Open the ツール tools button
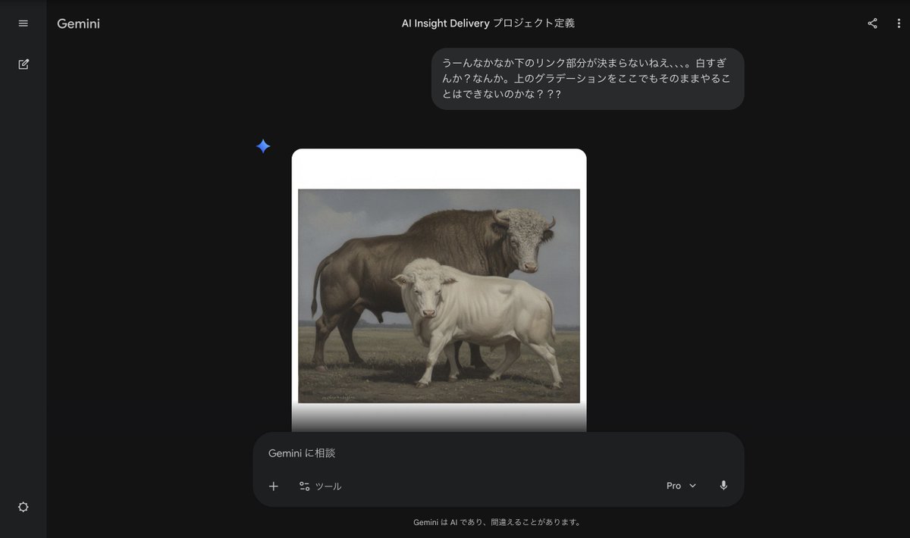This screenshot has height=538, width=910. coord(320,486)
